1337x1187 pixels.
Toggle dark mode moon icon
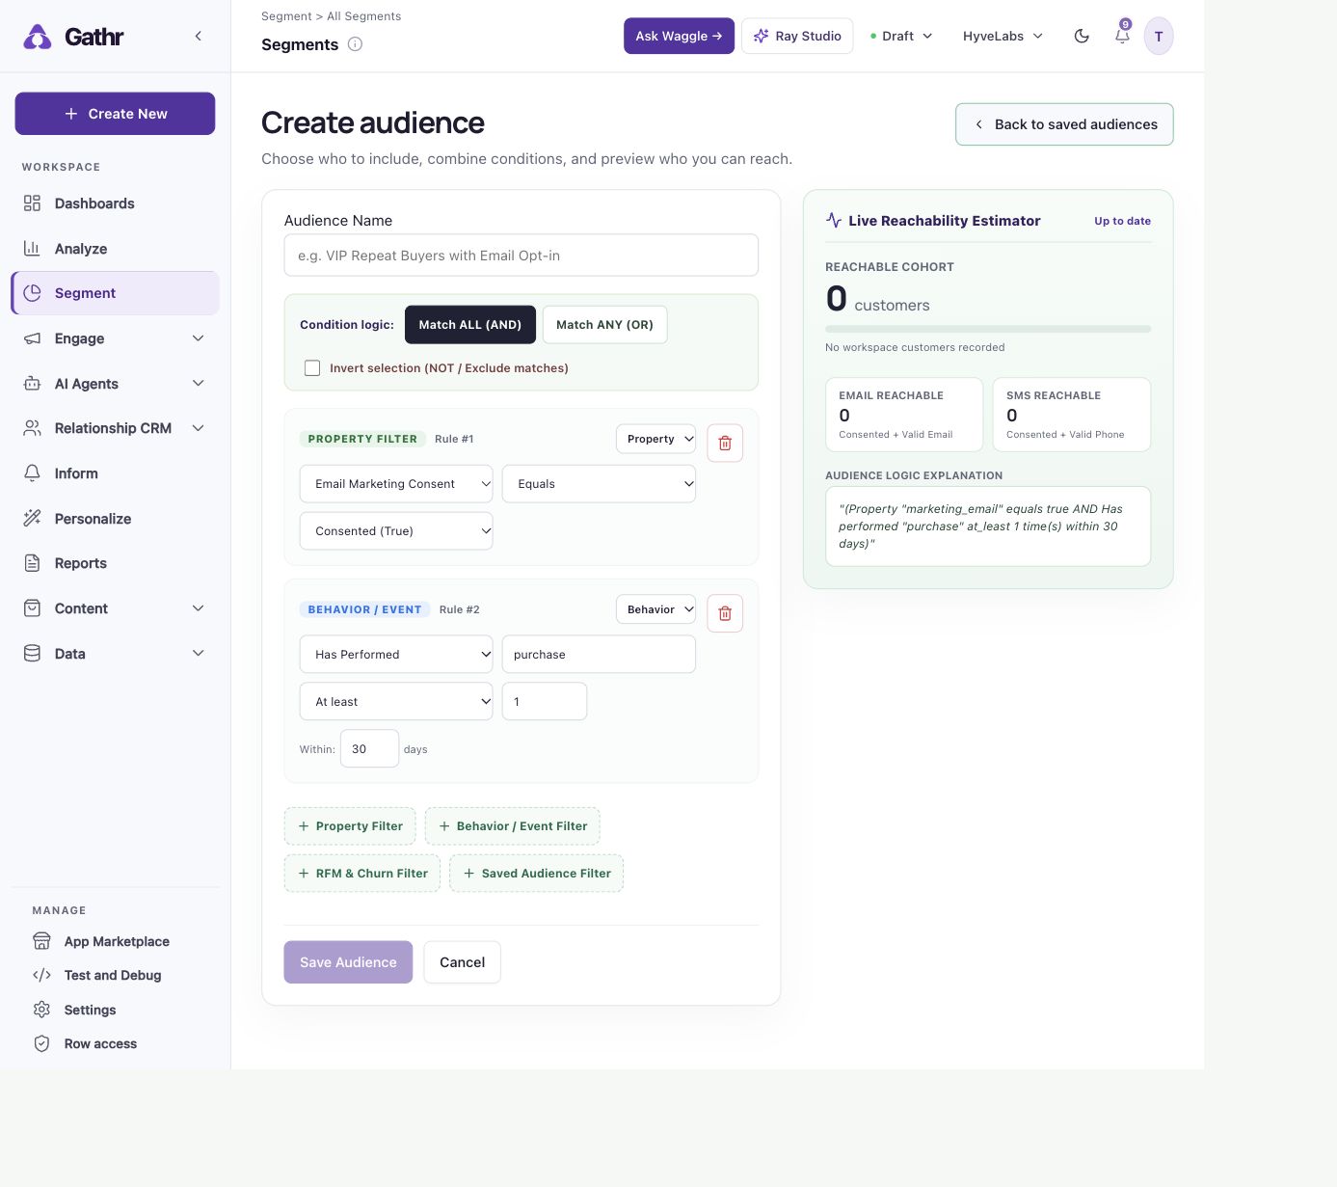1082,37
